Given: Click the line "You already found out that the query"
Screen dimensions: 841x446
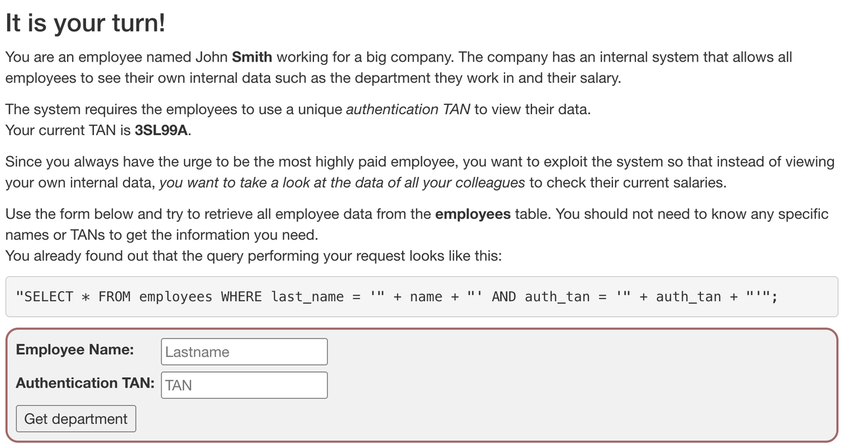Looking at the screenshot, I should 254,256.
